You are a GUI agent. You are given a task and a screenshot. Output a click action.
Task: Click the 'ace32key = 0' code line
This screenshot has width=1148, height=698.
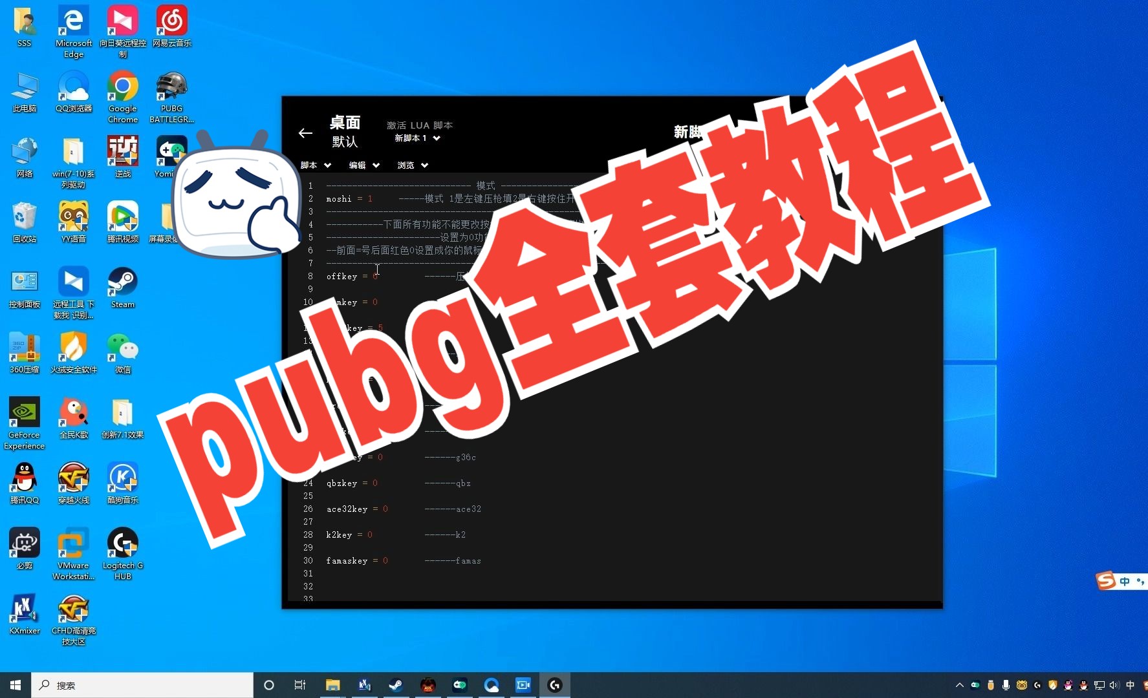pyautogui.click(x=357, y=509)
